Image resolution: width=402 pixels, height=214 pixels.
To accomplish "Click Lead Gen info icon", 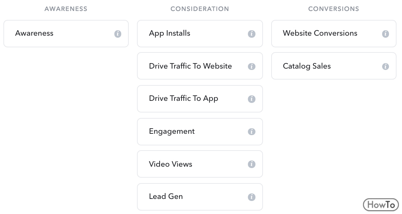I will [251, 197].
